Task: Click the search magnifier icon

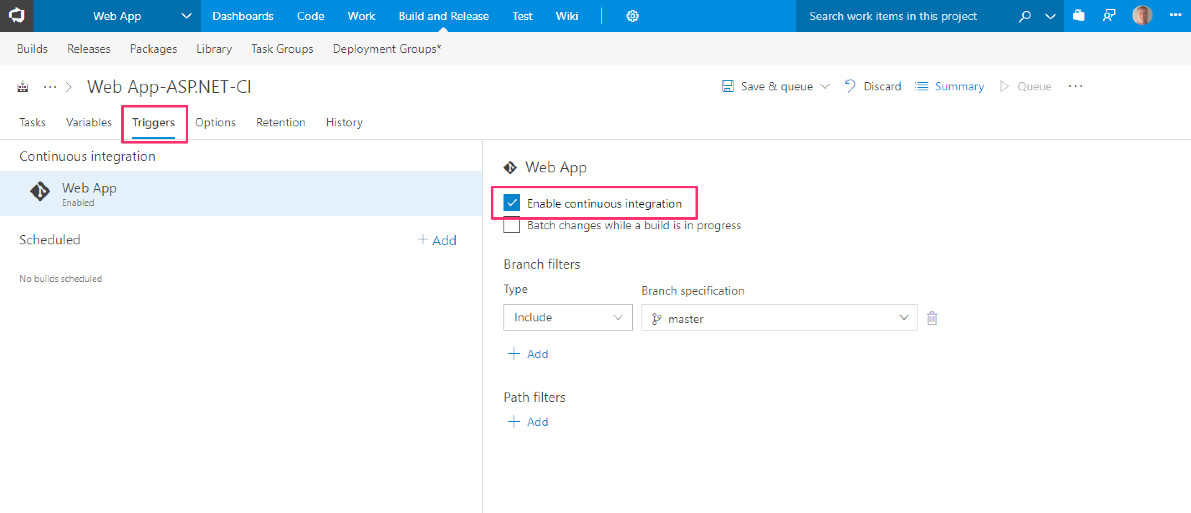Action: [1024, 16]
